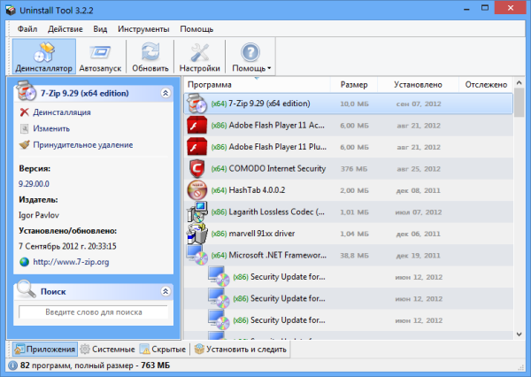This screenshot has height=377, width=531.
Task: Click the 376 МБ size cell
Action: click(354, 169)
